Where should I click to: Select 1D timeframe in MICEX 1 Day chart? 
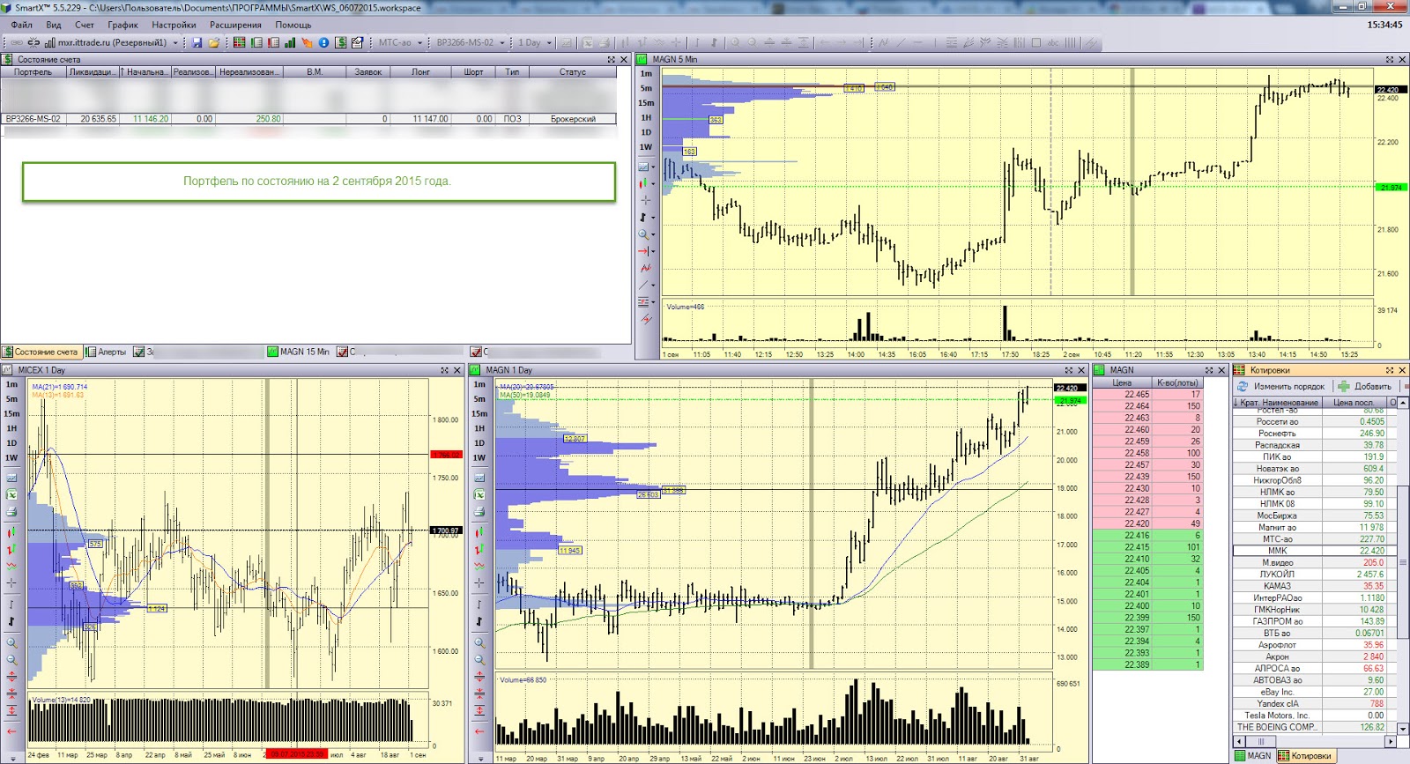(x=11, y=442)
